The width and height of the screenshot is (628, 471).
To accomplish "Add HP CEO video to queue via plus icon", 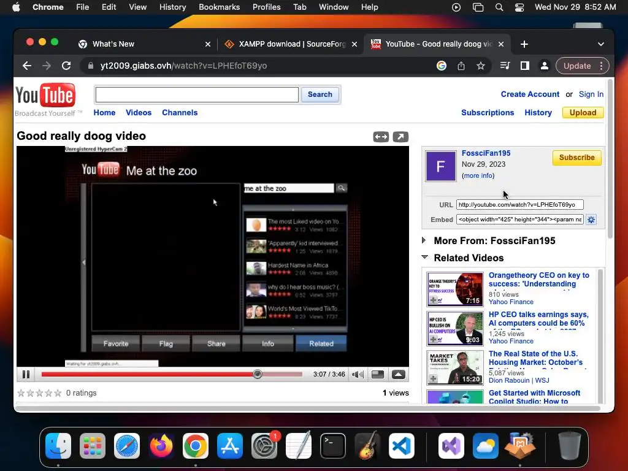I will [434, 339].
